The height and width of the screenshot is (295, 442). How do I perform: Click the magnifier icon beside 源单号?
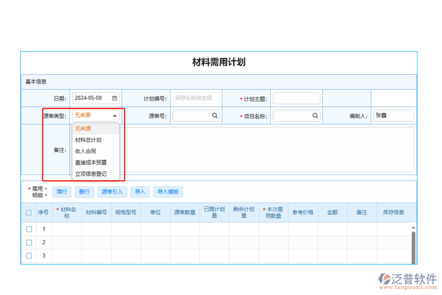point(215,116)
